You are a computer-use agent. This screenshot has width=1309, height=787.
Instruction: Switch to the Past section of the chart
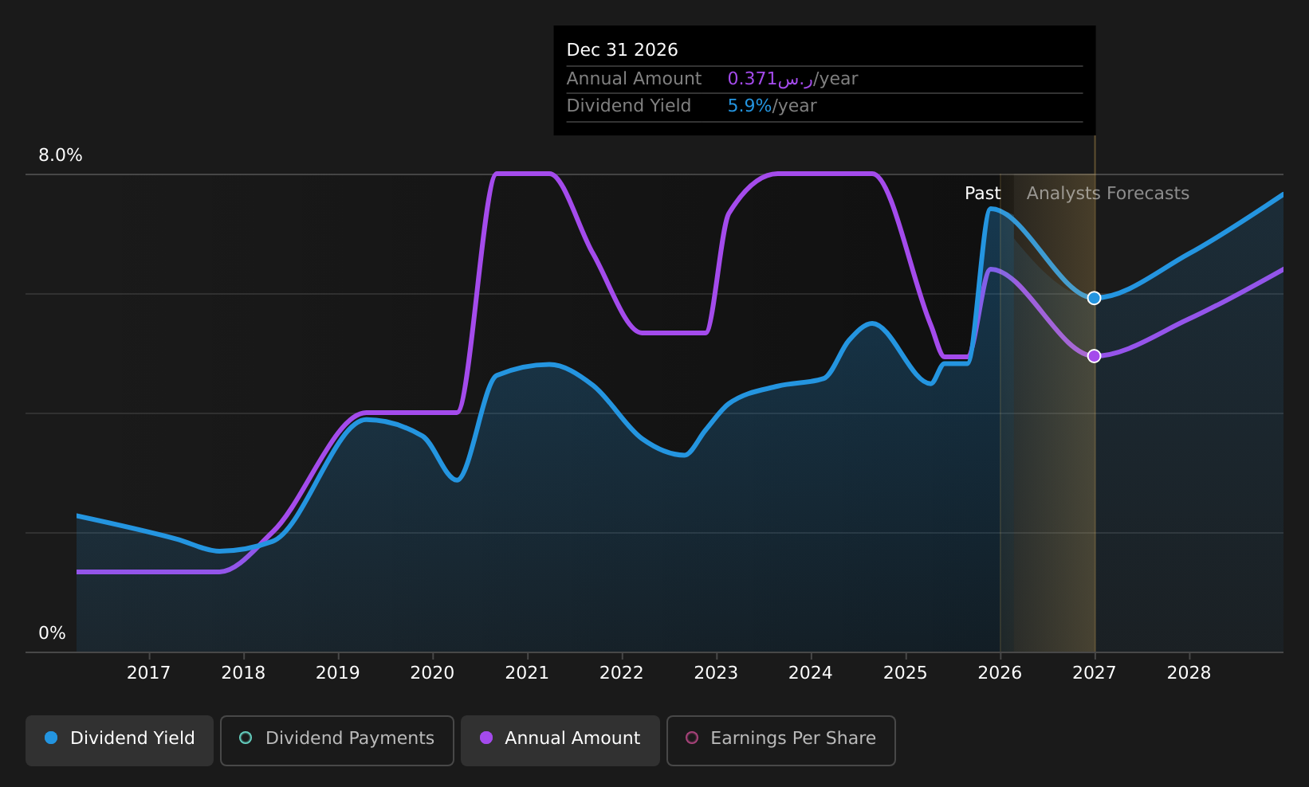(x=983, y=193)
